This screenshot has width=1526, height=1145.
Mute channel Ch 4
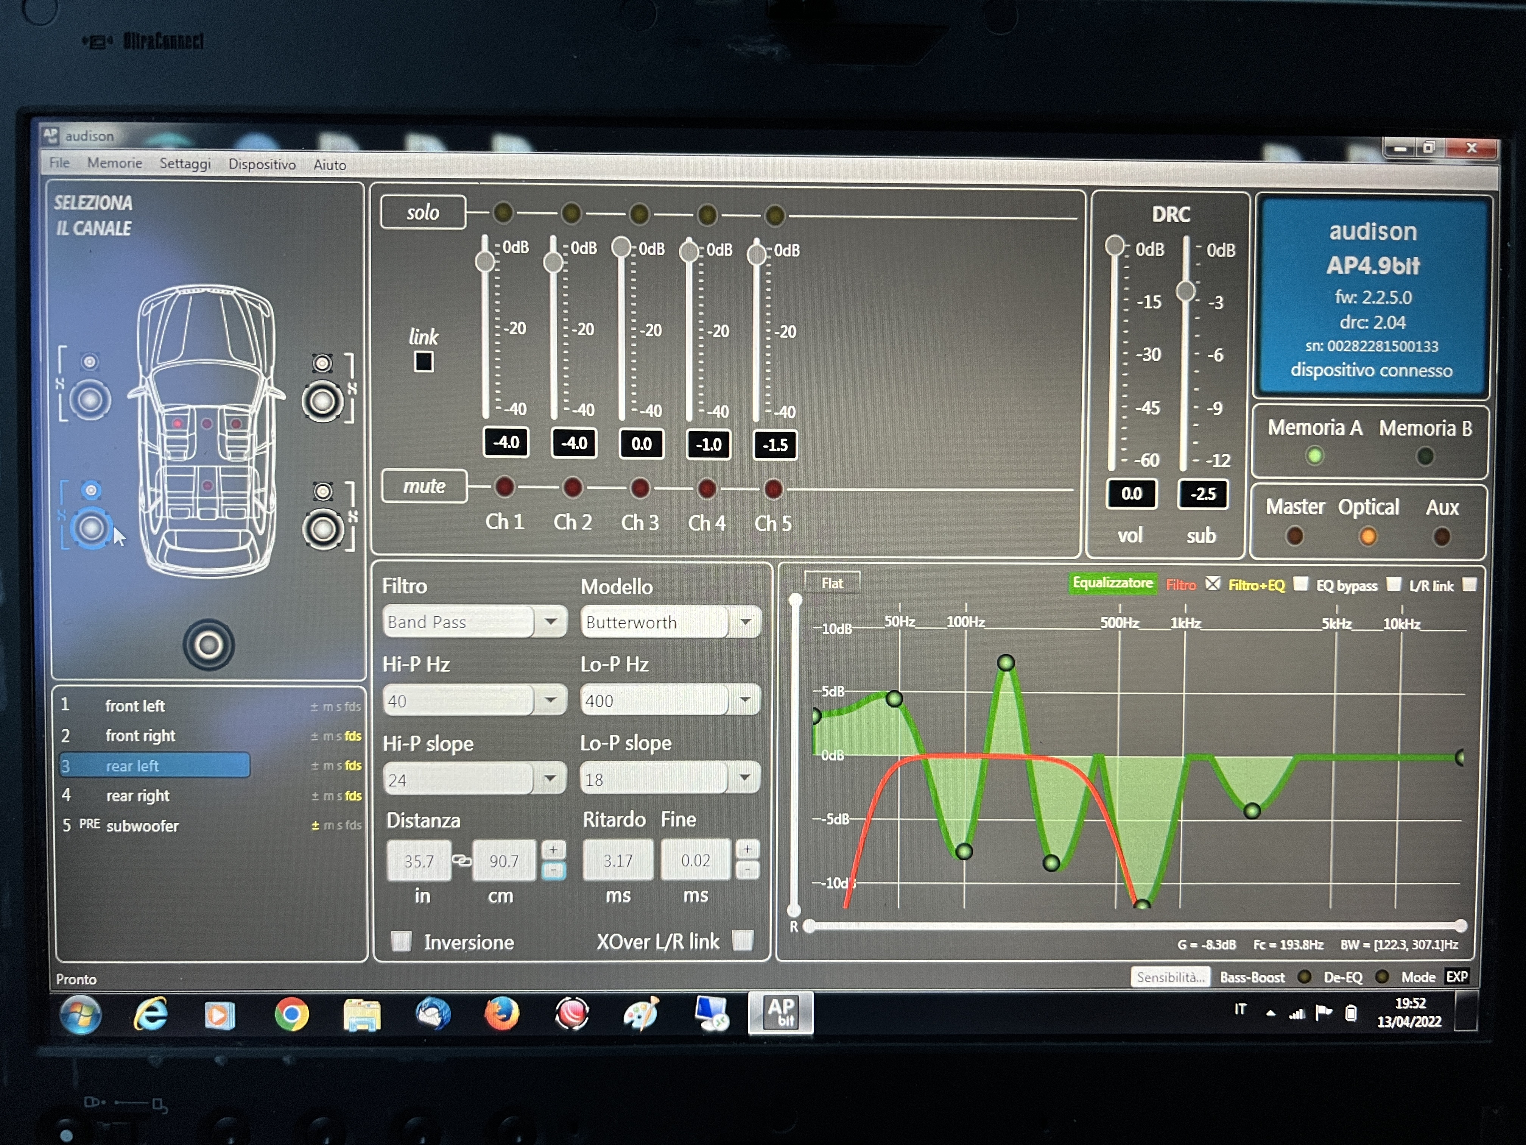(x=707, y=489)
